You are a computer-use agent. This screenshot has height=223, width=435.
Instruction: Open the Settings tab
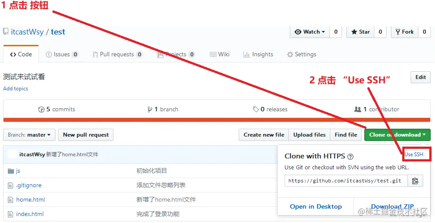coord(301,55)
